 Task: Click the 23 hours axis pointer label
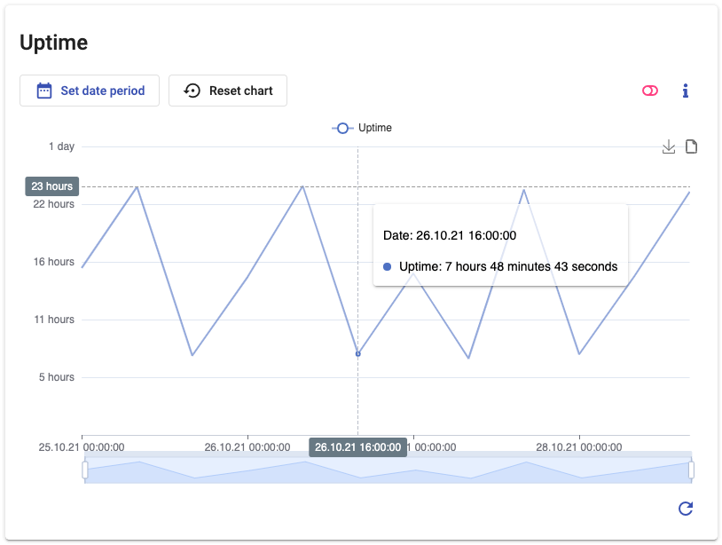click(51, 186)
